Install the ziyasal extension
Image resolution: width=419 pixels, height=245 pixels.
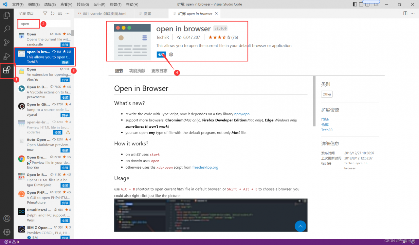(x=65, y=115)
